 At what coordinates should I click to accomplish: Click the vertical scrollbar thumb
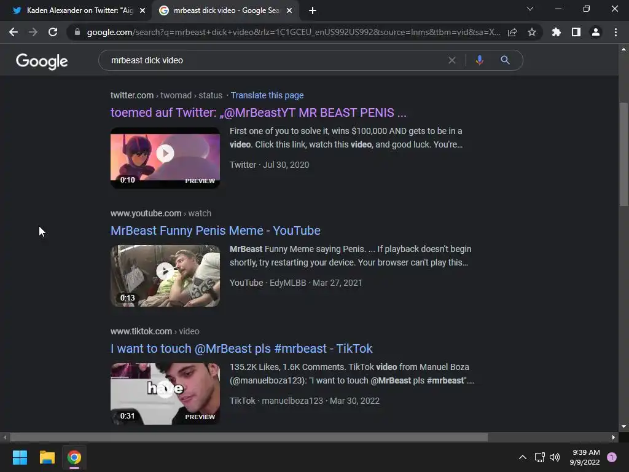[x=623, y=154]
